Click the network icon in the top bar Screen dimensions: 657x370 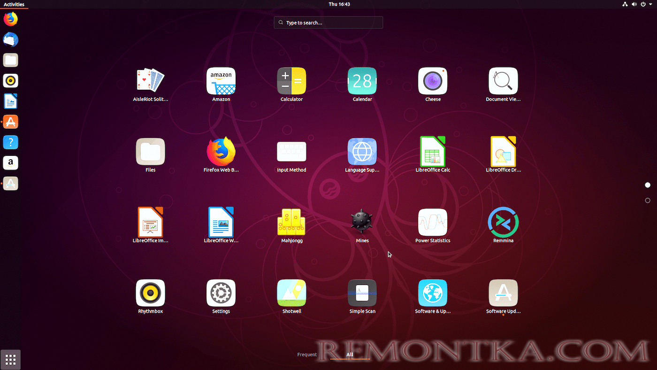click(625, 4)
